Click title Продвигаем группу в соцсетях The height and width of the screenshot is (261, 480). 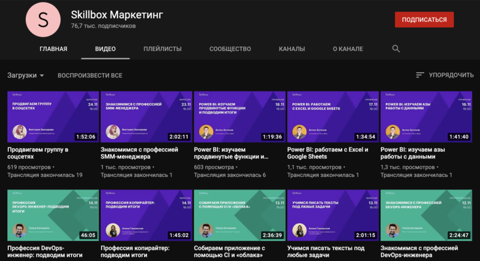tap(38, 153)
